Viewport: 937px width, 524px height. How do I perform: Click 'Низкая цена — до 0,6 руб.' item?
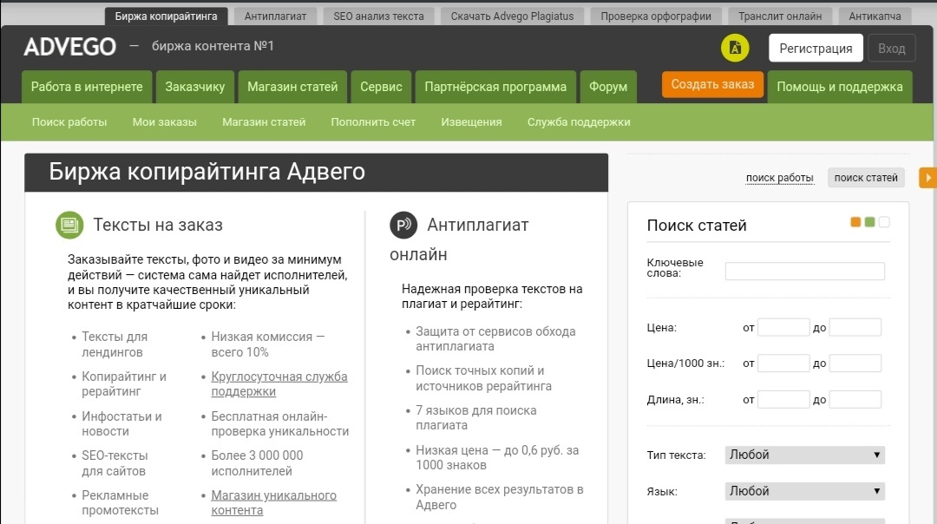pos(497,458)
